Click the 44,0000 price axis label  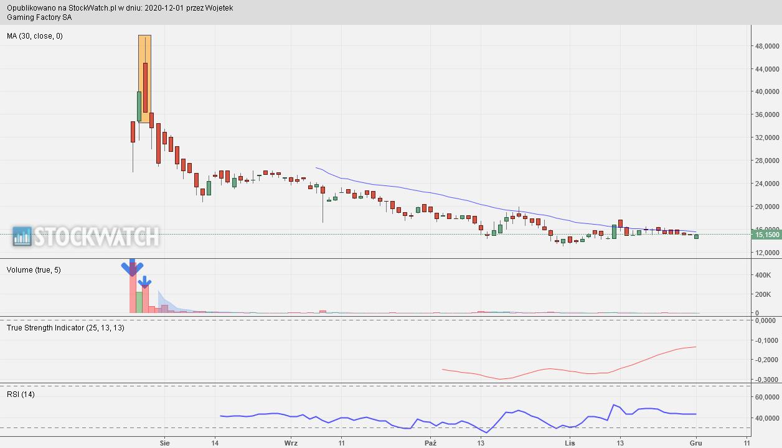coord(768,69)
